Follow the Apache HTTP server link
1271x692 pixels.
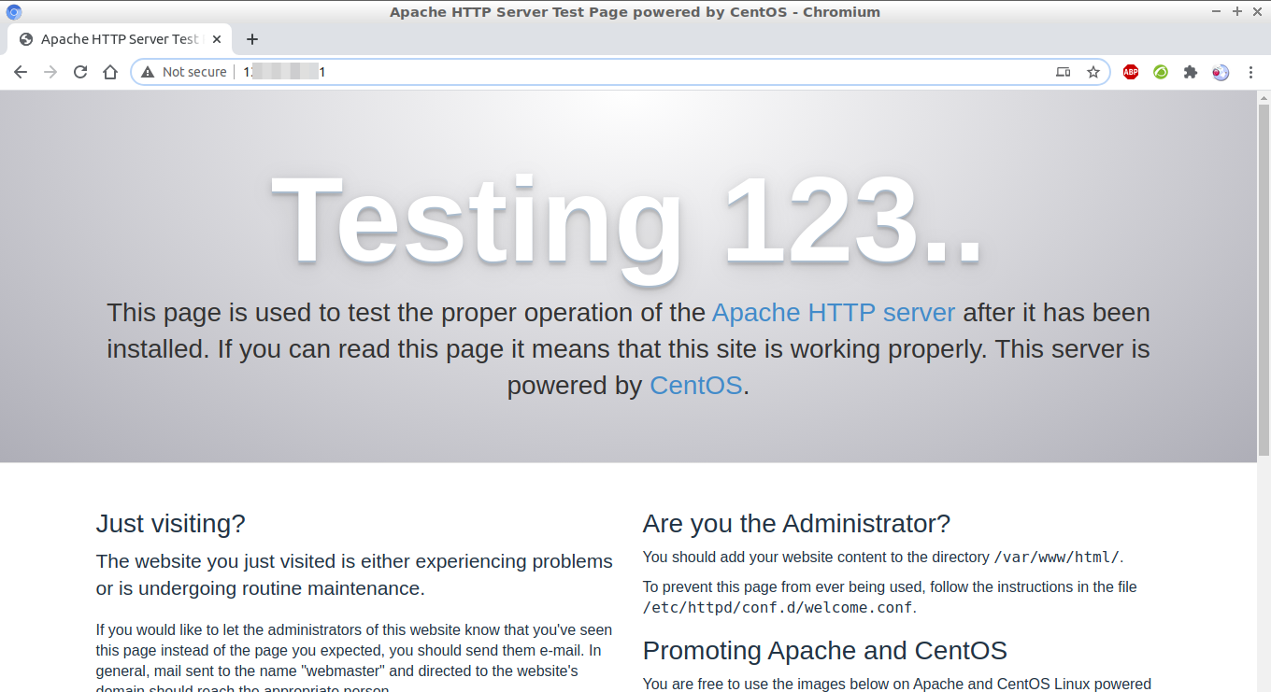(x=833, y=312)
